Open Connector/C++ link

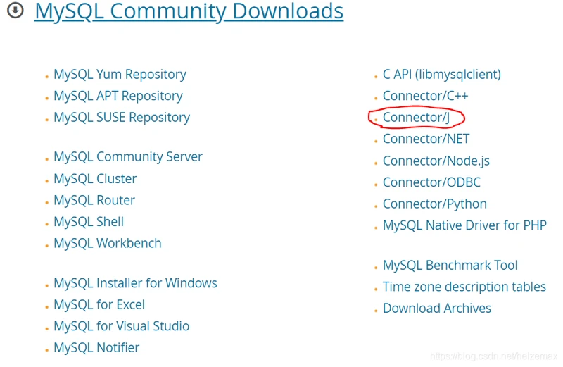[426, 96]
